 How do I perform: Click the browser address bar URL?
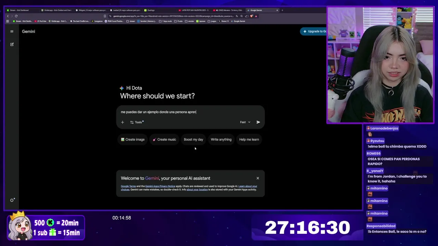[173, 16]
